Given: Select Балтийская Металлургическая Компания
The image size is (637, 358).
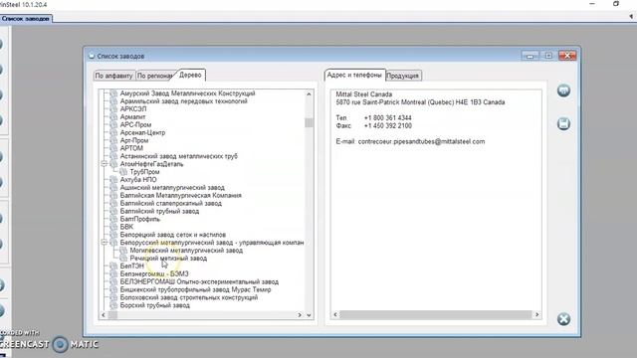Looking at the screenshot, I should coord(181,195).
